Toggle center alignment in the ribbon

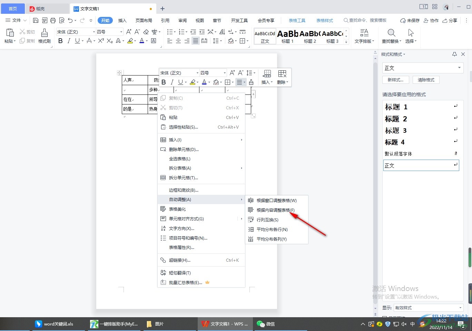178,41
